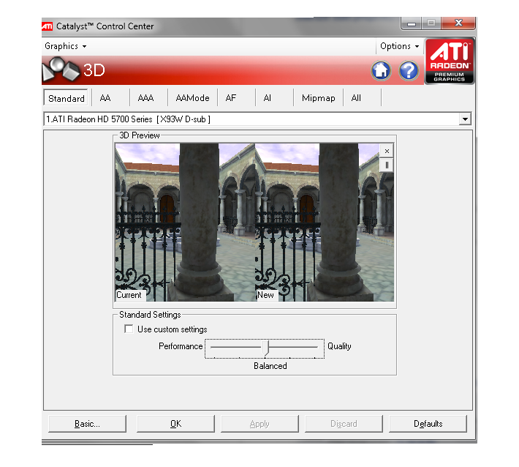Select the All tab
519x467 pixels.
tap(356, 98)
